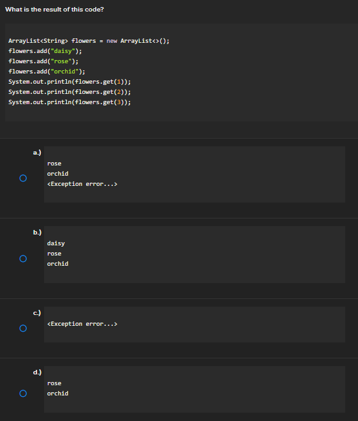Click the println flowers.get(1) code line
The width and height of the screenshot is (358, 421).
coord(70,82)
